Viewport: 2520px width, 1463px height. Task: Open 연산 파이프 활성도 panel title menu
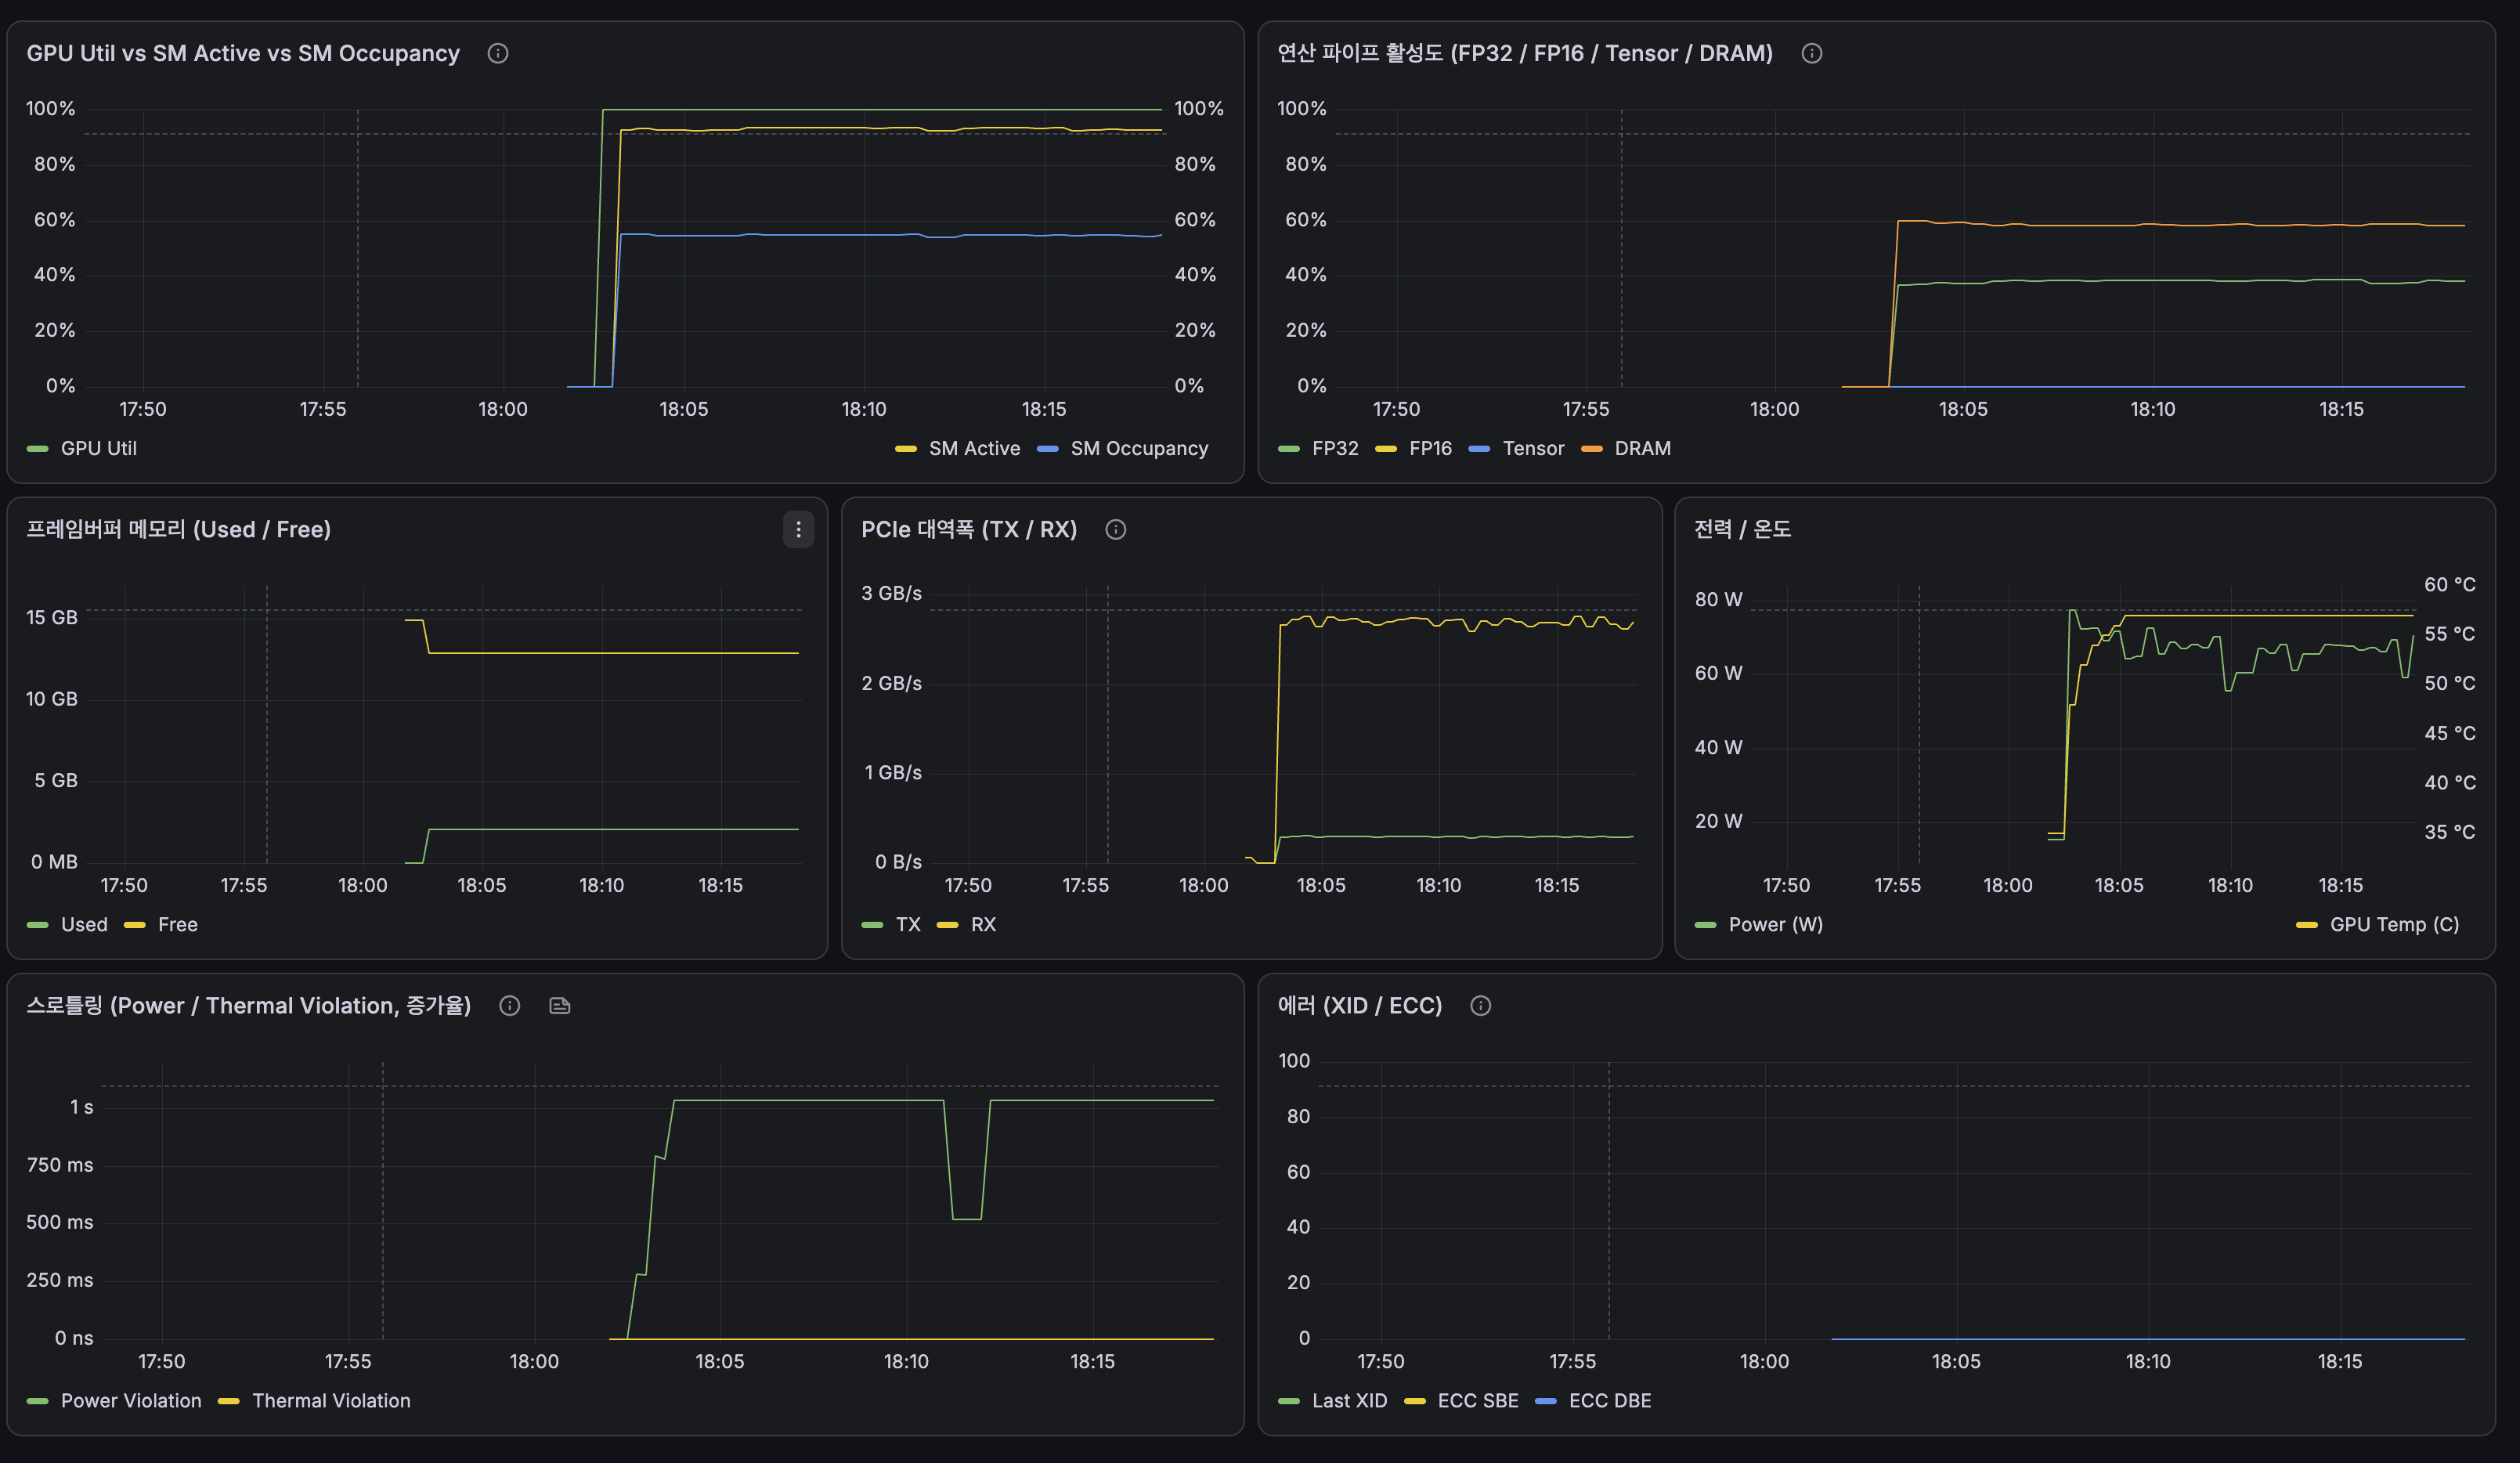[1525, 54]
